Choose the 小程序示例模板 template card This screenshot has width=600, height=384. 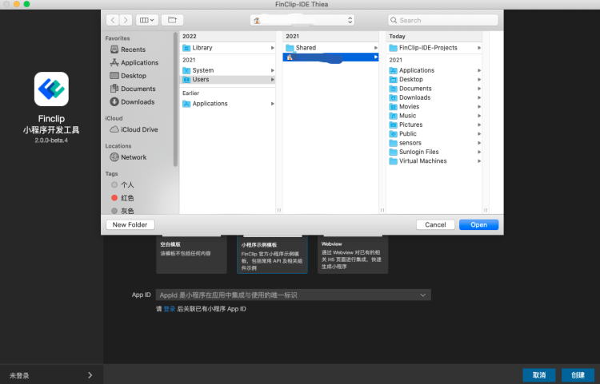(272, 255)
